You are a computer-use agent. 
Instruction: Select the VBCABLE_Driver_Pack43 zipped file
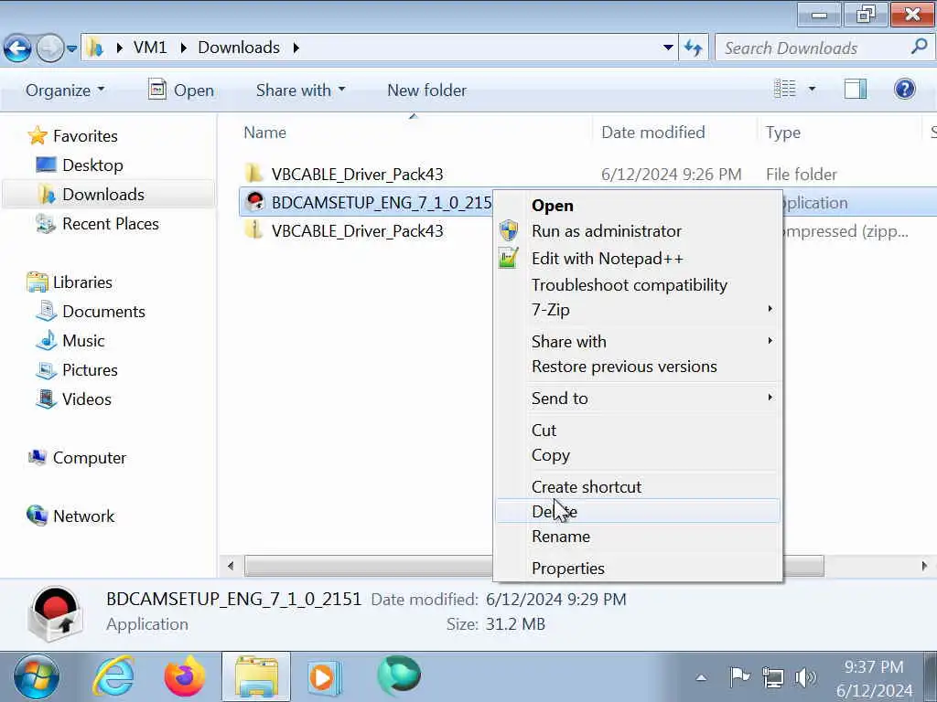tap(358, 231)
